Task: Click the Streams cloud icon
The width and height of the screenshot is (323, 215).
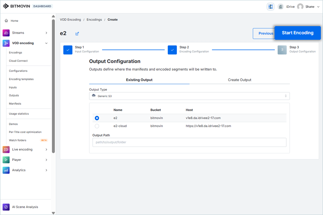Action: (6, 33)
